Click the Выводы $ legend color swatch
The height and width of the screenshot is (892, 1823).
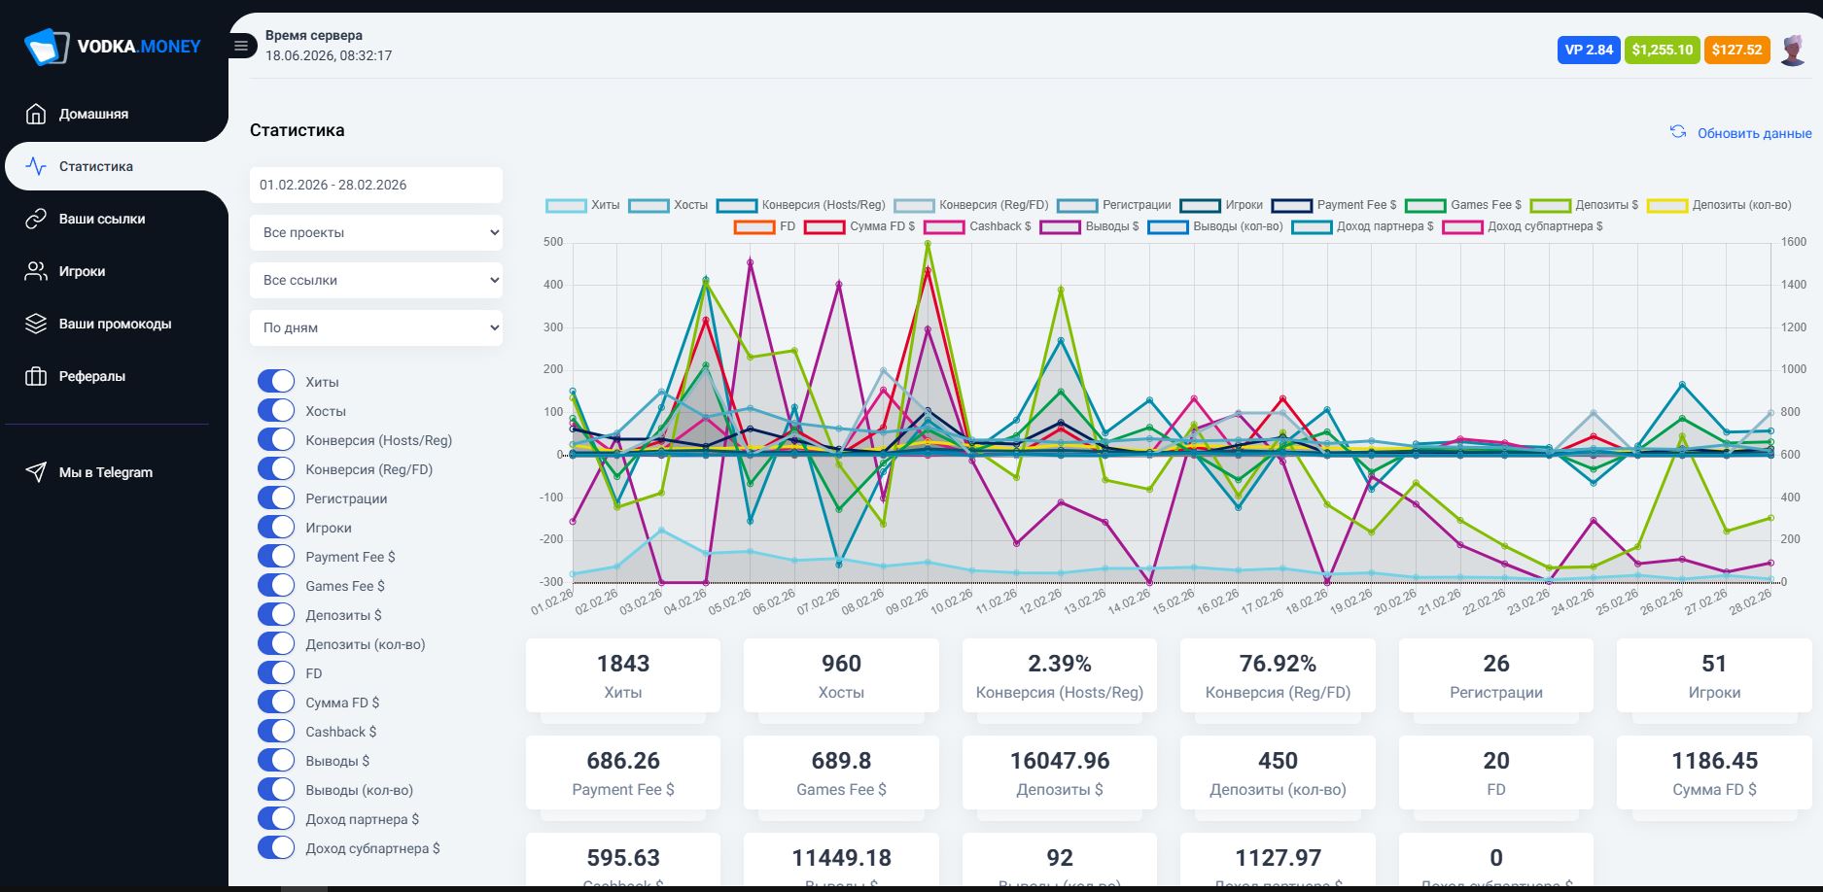point(1060,226)
